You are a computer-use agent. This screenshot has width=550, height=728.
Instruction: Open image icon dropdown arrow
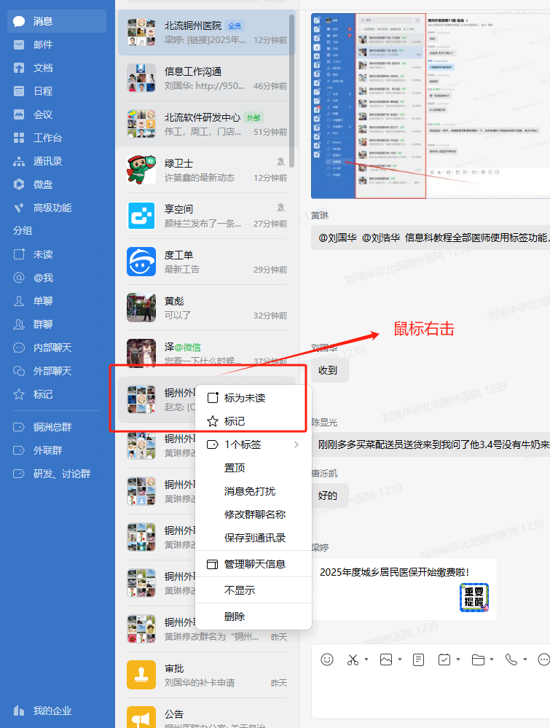400,659
